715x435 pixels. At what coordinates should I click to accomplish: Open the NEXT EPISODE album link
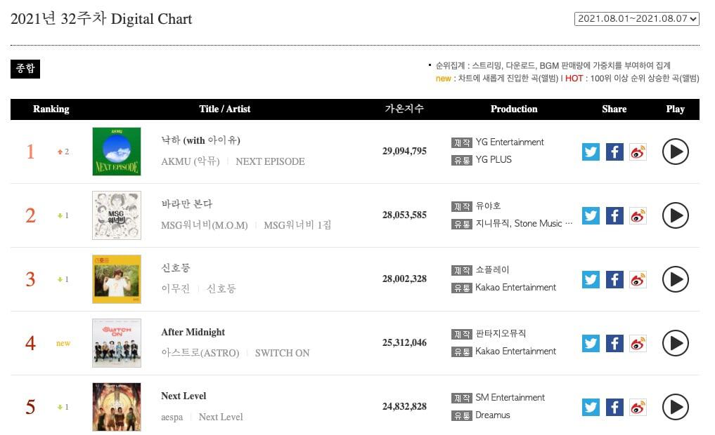(270, 161)
